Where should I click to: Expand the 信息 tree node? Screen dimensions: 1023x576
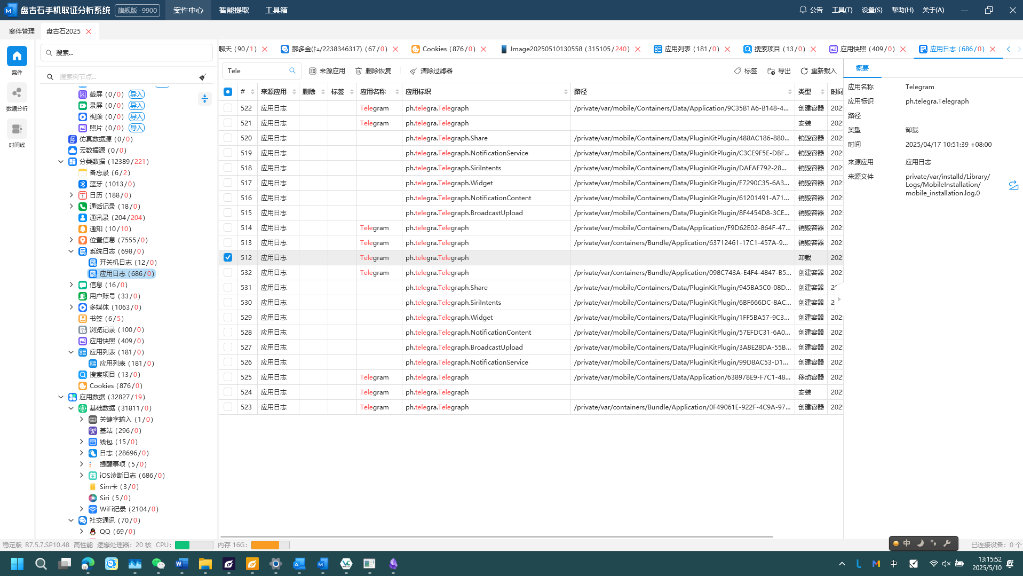pos(71,285)
